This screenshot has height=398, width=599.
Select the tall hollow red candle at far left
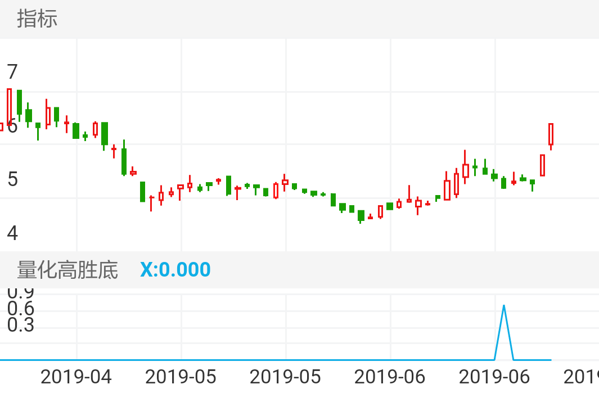click(x=9, y=107)
